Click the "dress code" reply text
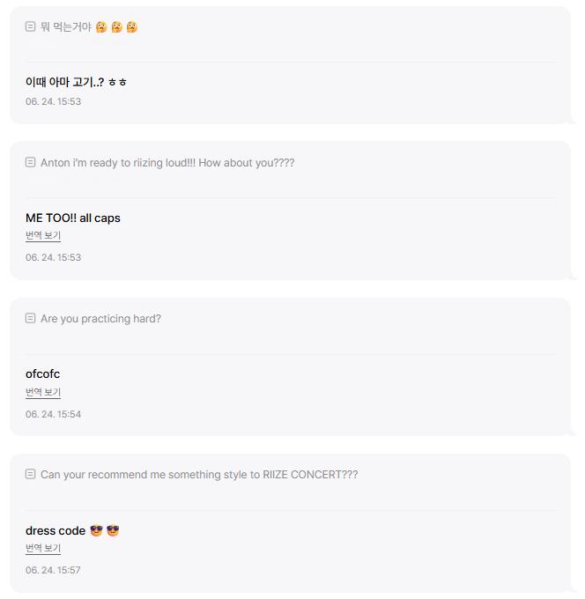 point(56,531)
